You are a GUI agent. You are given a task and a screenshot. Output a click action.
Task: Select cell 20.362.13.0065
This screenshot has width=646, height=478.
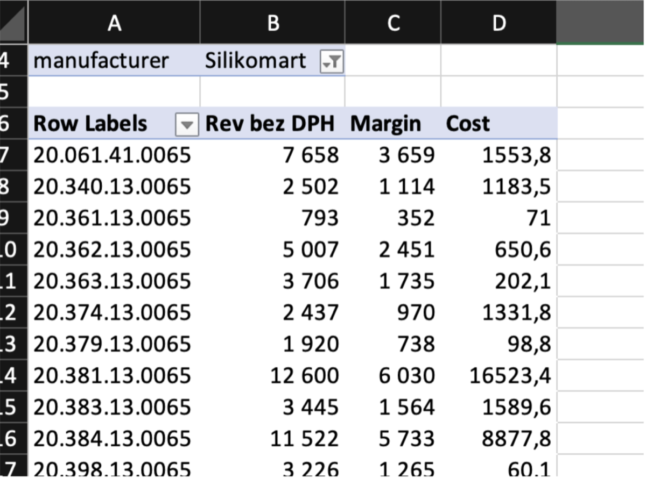(114, 249)
